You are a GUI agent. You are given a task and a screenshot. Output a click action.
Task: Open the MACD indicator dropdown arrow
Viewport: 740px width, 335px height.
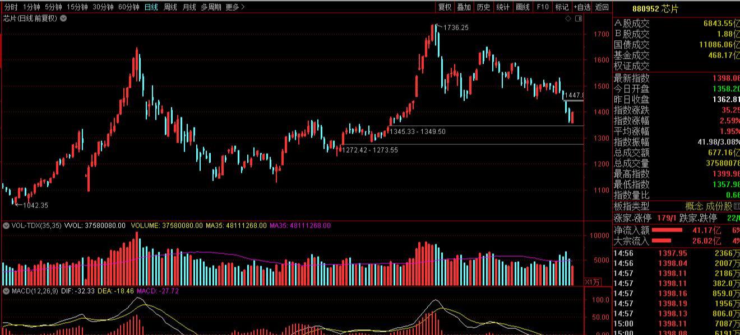click(x=6, y=291)
